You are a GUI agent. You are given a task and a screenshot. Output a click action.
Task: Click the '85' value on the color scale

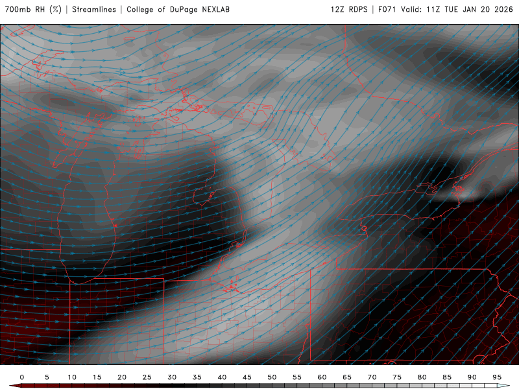click(447, 377)
